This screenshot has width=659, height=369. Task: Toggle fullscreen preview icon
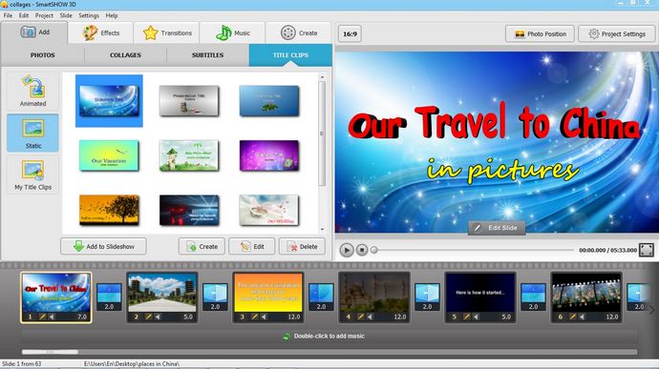(x=647, y=250)
